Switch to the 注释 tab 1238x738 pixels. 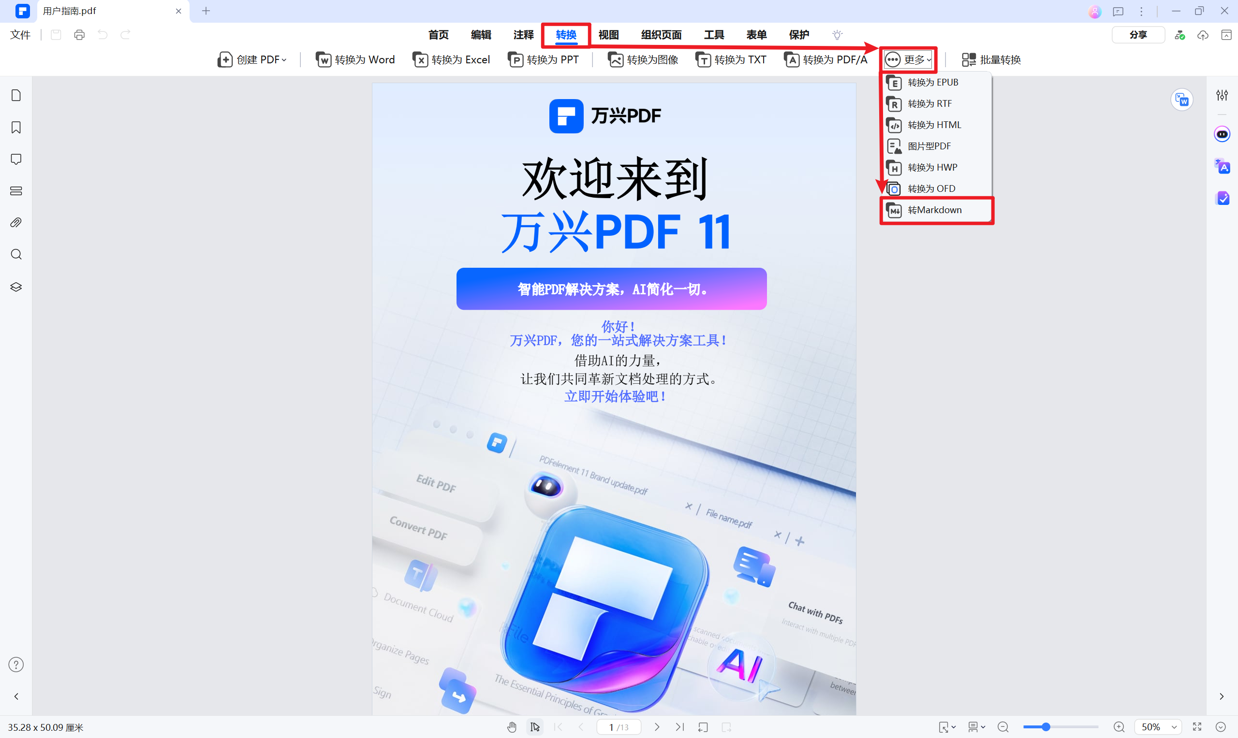(522, 35)
